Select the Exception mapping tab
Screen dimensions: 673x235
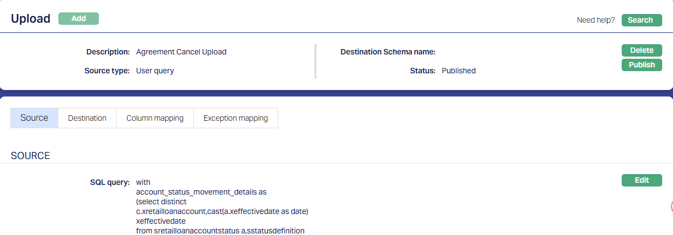tap(235, 118)
